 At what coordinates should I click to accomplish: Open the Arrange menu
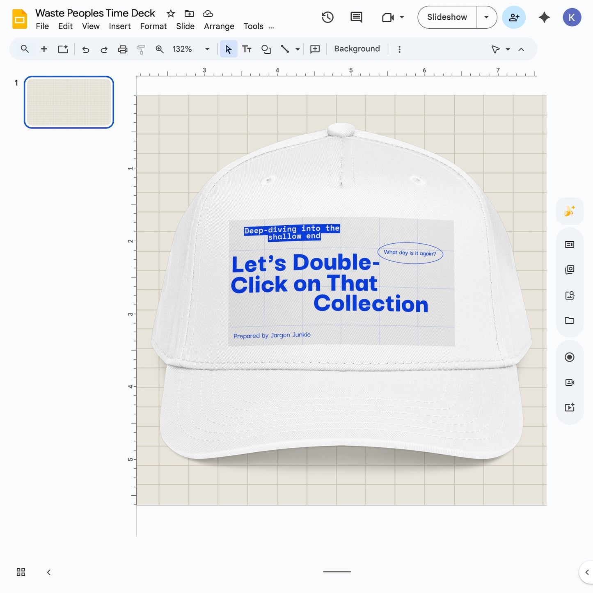point(219,26)
